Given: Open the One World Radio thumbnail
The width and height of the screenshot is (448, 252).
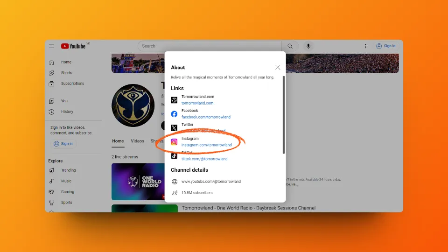Looking at the screenshot, I should (138, 182).
